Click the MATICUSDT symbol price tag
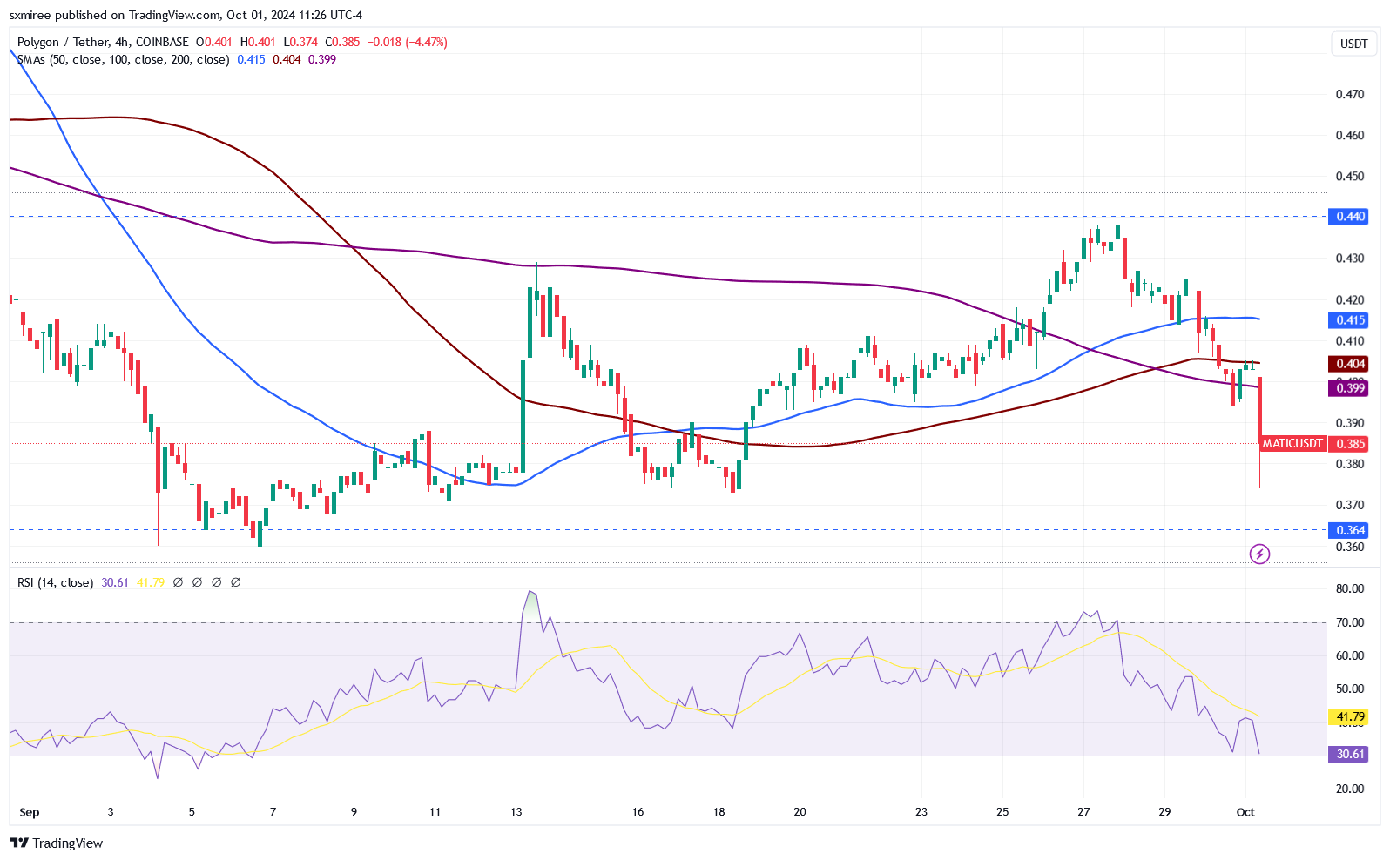Screen dimensions: 1390x860 (1292, 443)
